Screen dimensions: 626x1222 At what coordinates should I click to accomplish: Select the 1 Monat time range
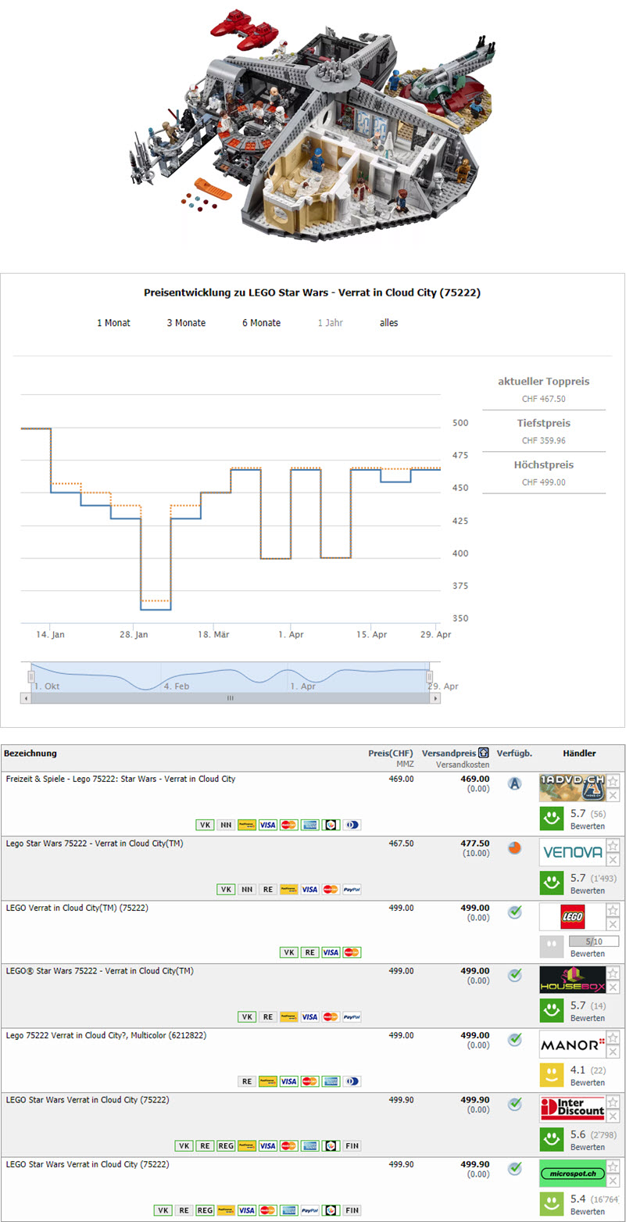coord(113,323)
